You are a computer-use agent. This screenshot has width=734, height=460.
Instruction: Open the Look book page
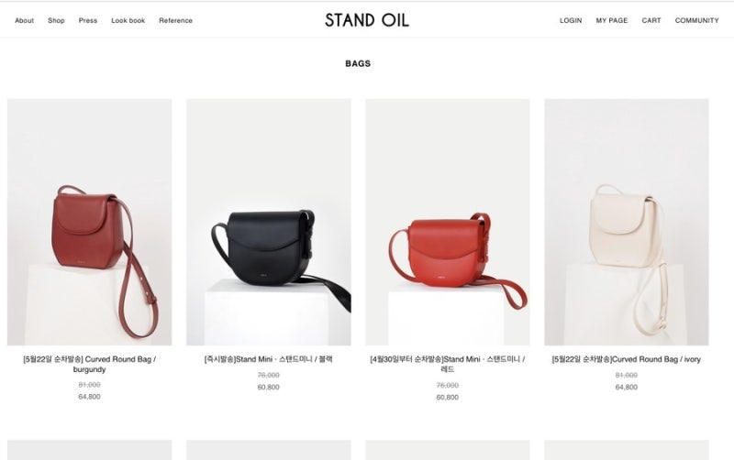tap(128, 20)
